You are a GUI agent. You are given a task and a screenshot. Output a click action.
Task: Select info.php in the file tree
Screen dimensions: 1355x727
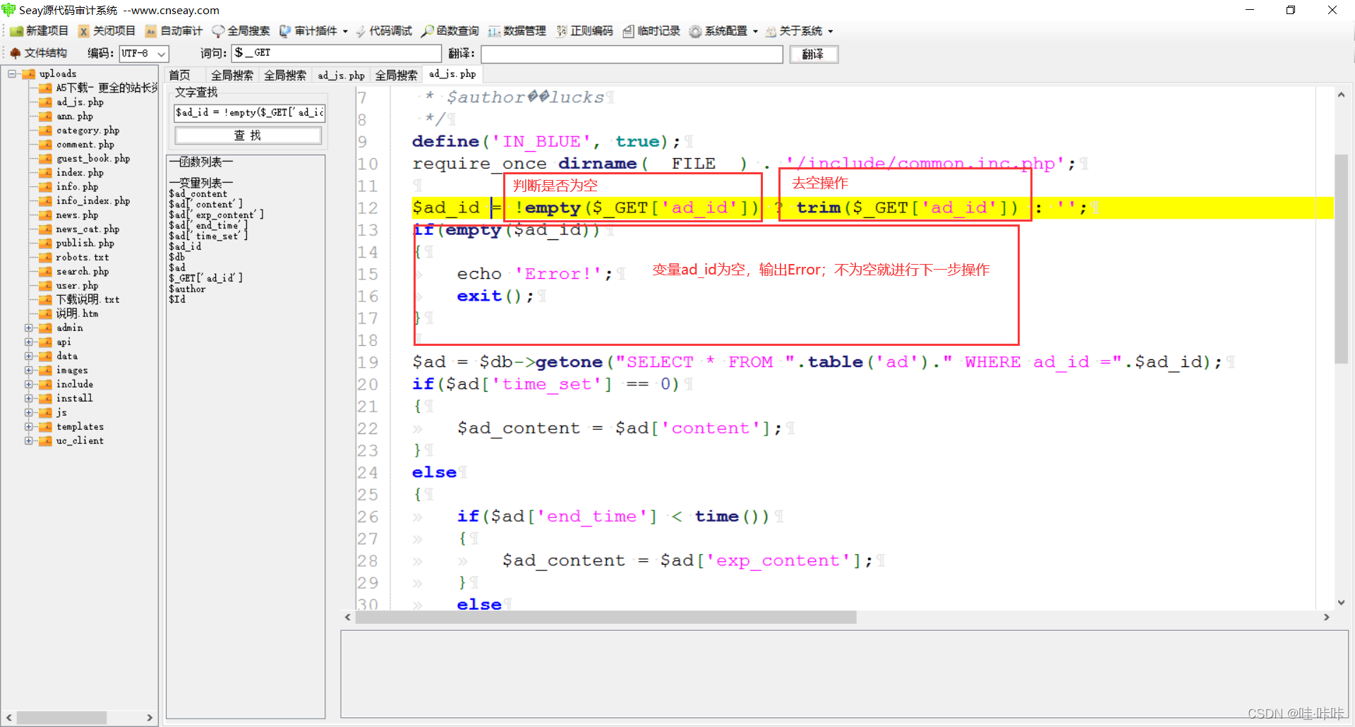coord(77,187)
